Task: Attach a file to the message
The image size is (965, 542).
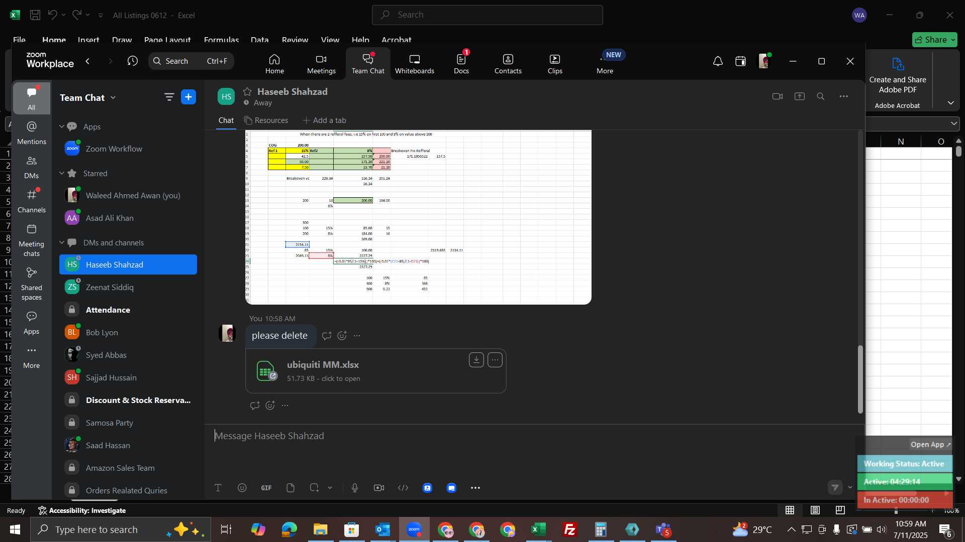Action: pos(290,488)
